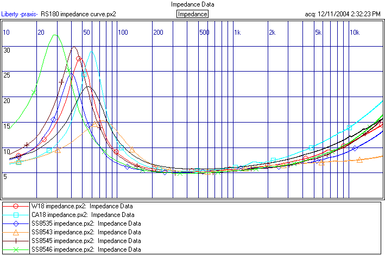Click the black plus icon for SS8545 legend
Screen dimensions: 385x256
coord(16,241)
